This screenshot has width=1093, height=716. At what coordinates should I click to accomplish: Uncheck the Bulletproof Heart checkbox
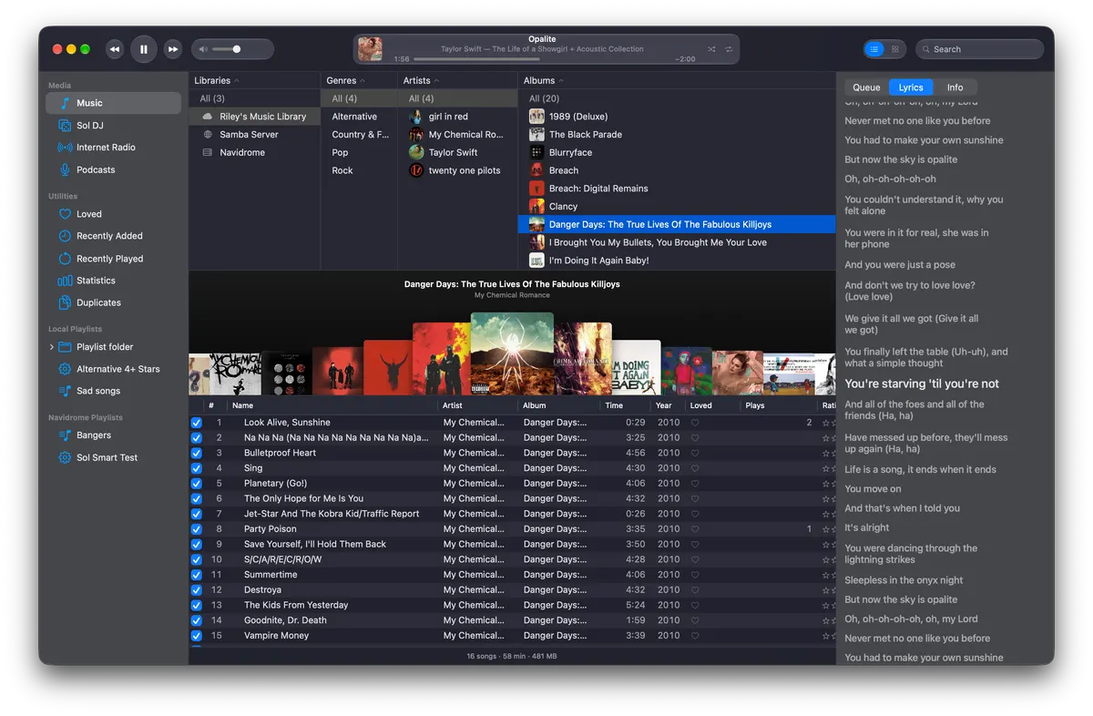point(196,453)
